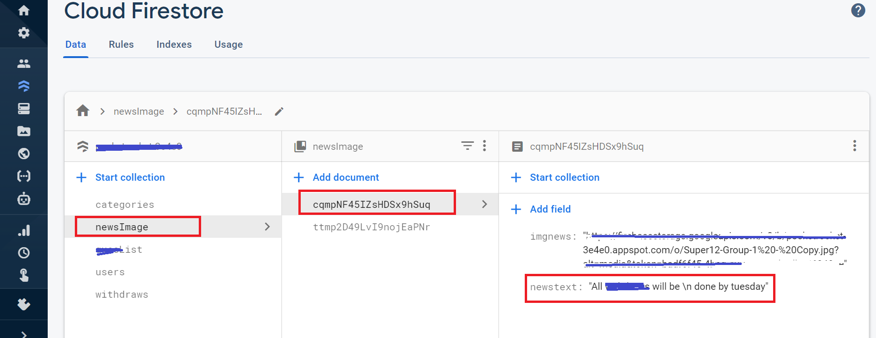Open Extensions puzzle icon in sidebar
Screen dimensions: 876x338
tap(24, 304)
